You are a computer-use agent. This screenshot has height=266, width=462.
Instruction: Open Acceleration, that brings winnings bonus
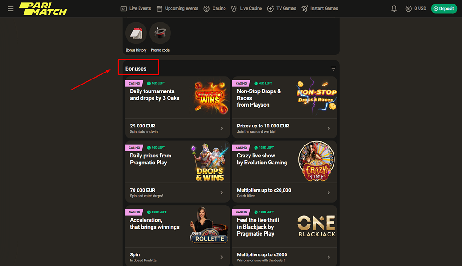(x=155, y=224)
